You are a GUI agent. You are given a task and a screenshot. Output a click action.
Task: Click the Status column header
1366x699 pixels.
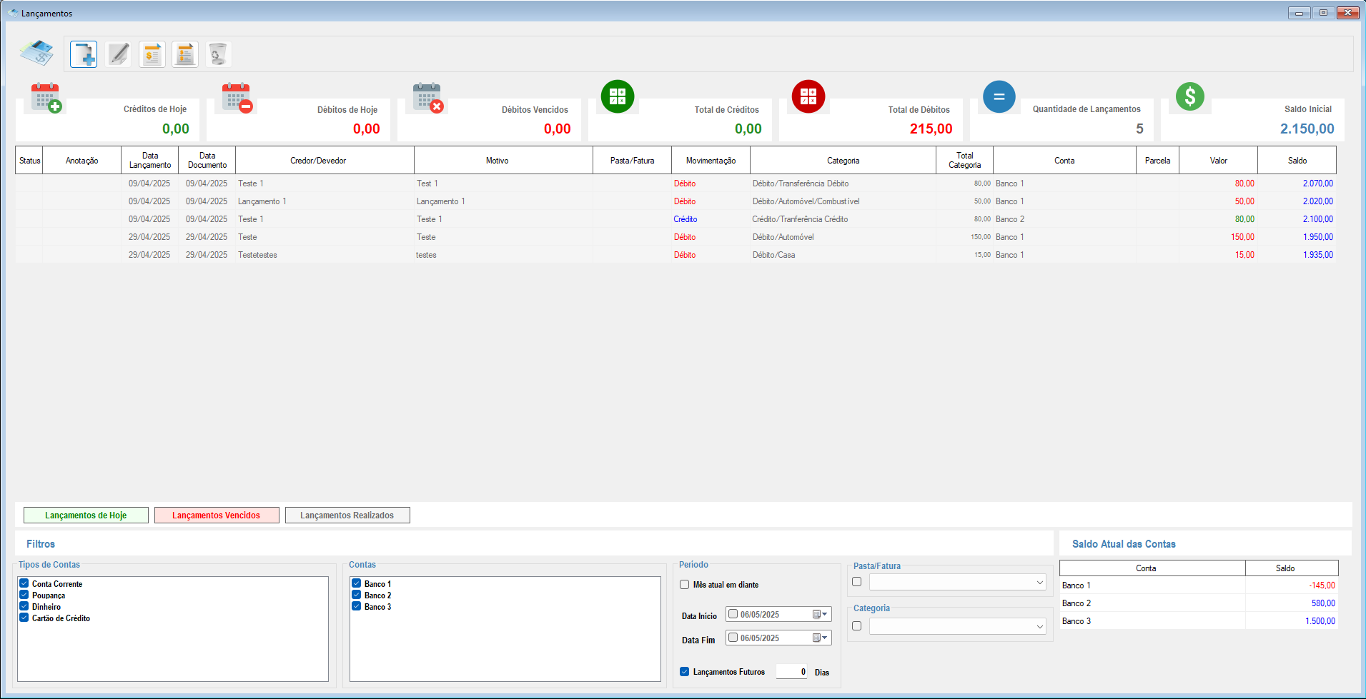tap(29, 160)
